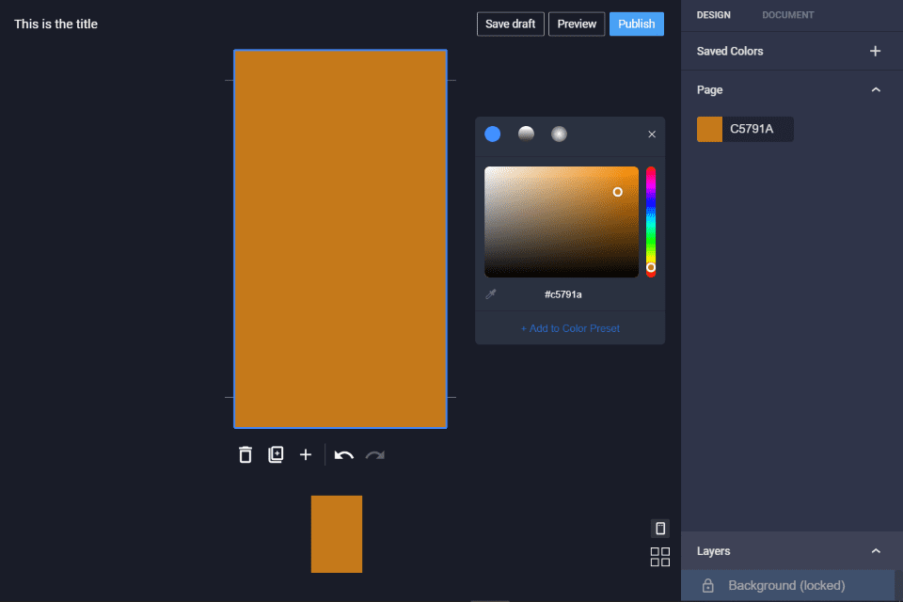Image resolution: width=903 pixels, height=602 pixels.
Task: Select linear gradient fill type
Action: click(x=526, y=135)
